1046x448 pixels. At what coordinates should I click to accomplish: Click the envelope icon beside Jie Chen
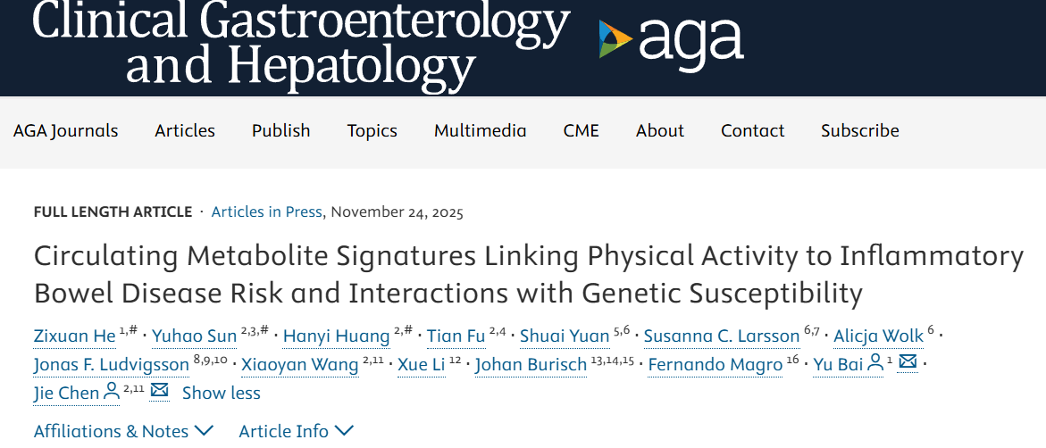point(160,391)
